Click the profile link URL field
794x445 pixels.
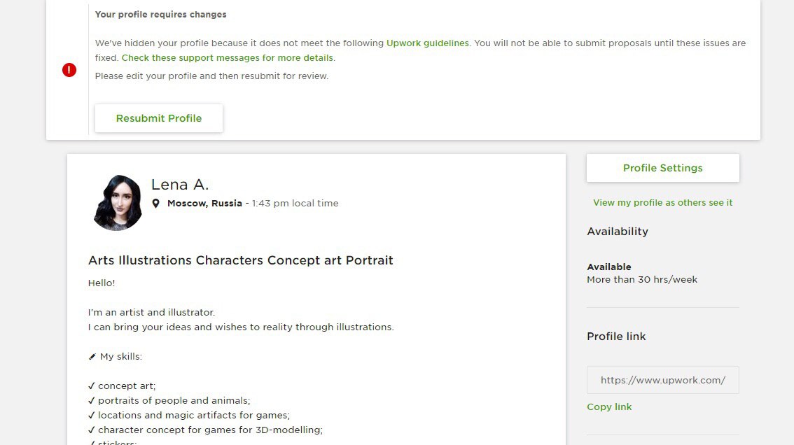[x=663, y=380]
